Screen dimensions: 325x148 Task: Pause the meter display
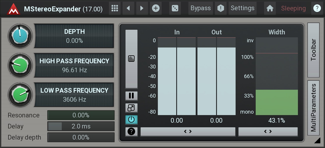tap(131, 96)
